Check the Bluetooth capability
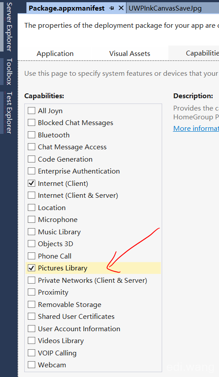The height and width of the screenshot is (377, 219). click(32, 135)
